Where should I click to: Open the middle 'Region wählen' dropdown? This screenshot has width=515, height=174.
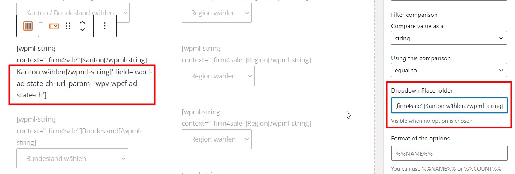click(x=218, y=76)
